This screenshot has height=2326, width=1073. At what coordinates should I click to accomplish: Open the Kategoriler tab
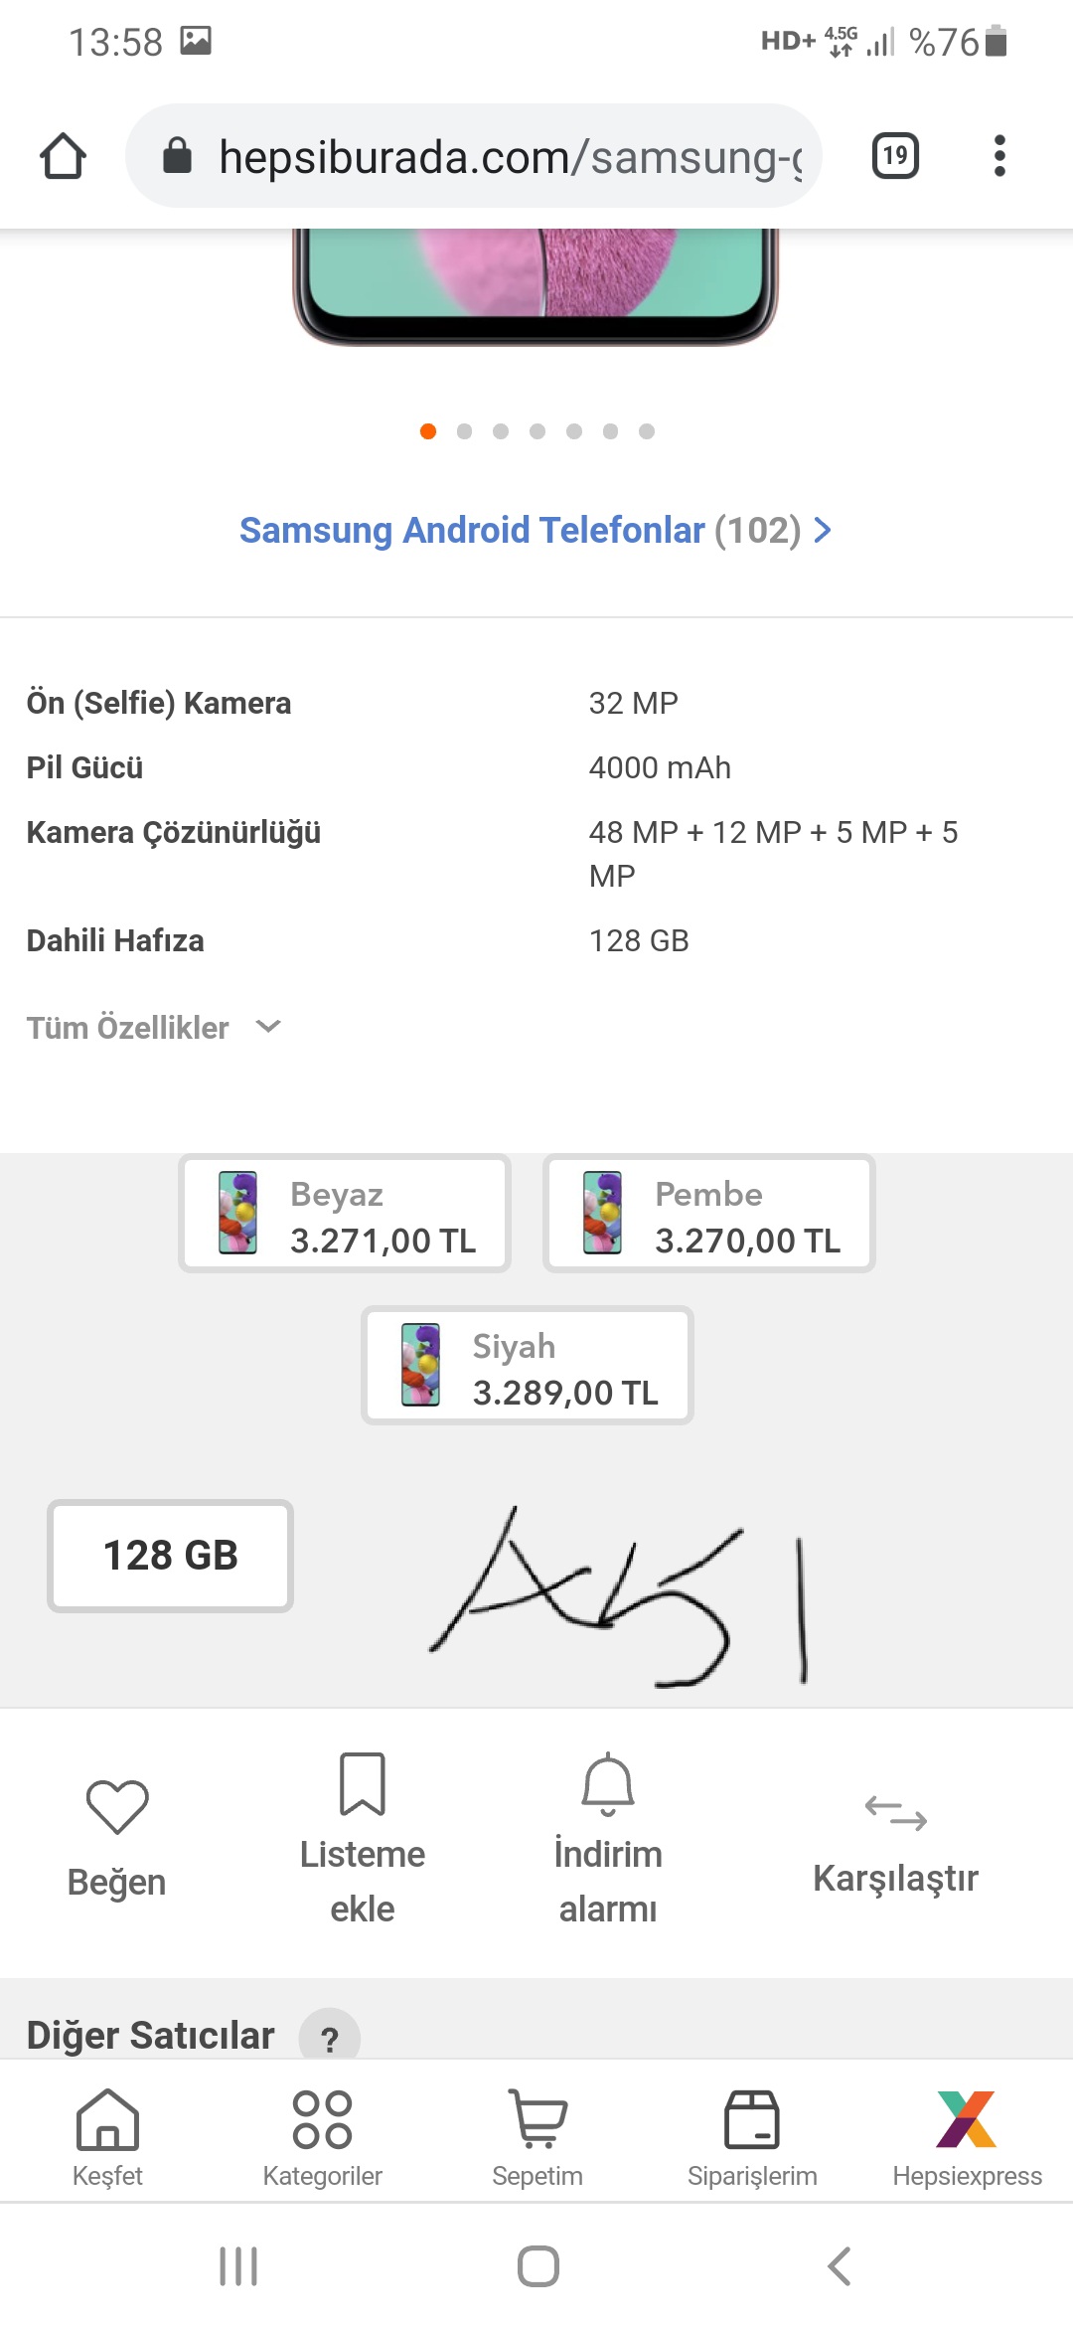coord(322,2137)
